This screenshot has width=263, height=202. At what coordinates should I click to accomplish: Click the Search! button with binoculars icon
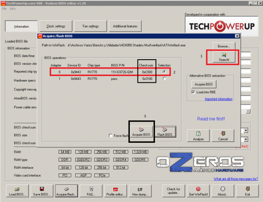coord(222,57)
